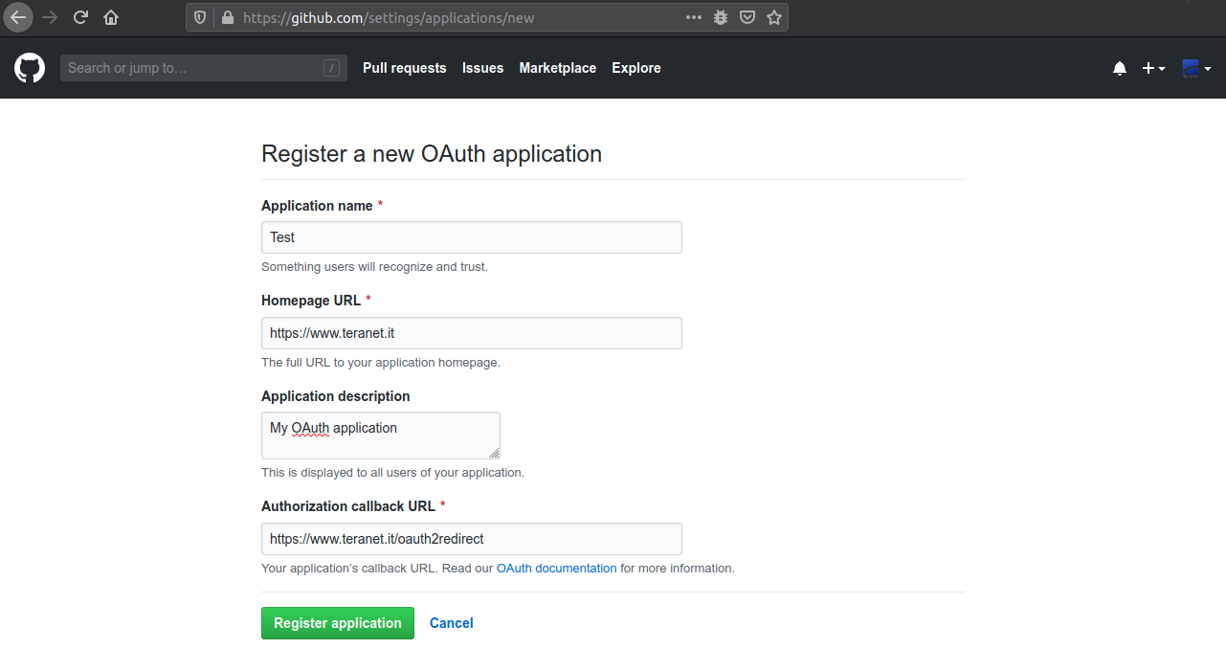
Task: Go to Marketplace in the header
Action: (557, 68)
